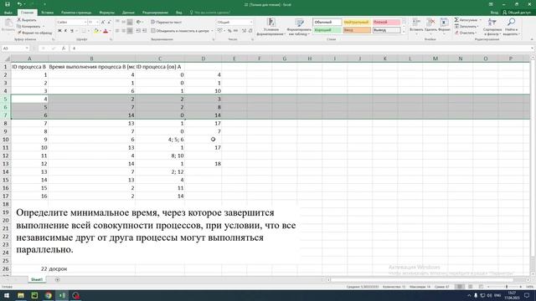Viewport: 536px width, 301px height.
Task: Switch to the Вид tab
Action: click(x=178, y=13)
